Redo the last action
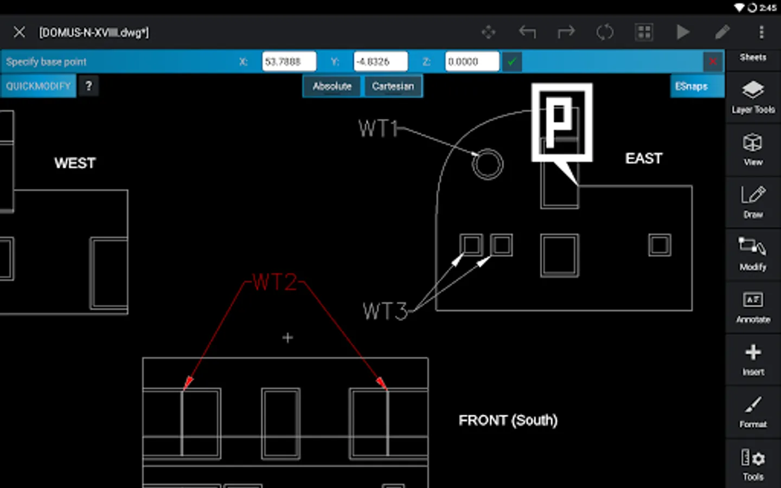The height and width of the screenshot is (488, 781). [x=566, y=33]
